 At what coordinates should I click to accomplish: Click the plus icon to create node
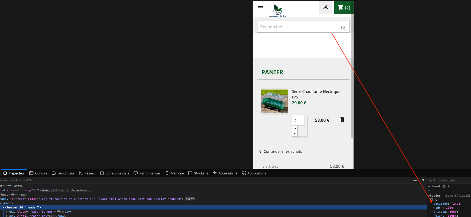(415, 180)
